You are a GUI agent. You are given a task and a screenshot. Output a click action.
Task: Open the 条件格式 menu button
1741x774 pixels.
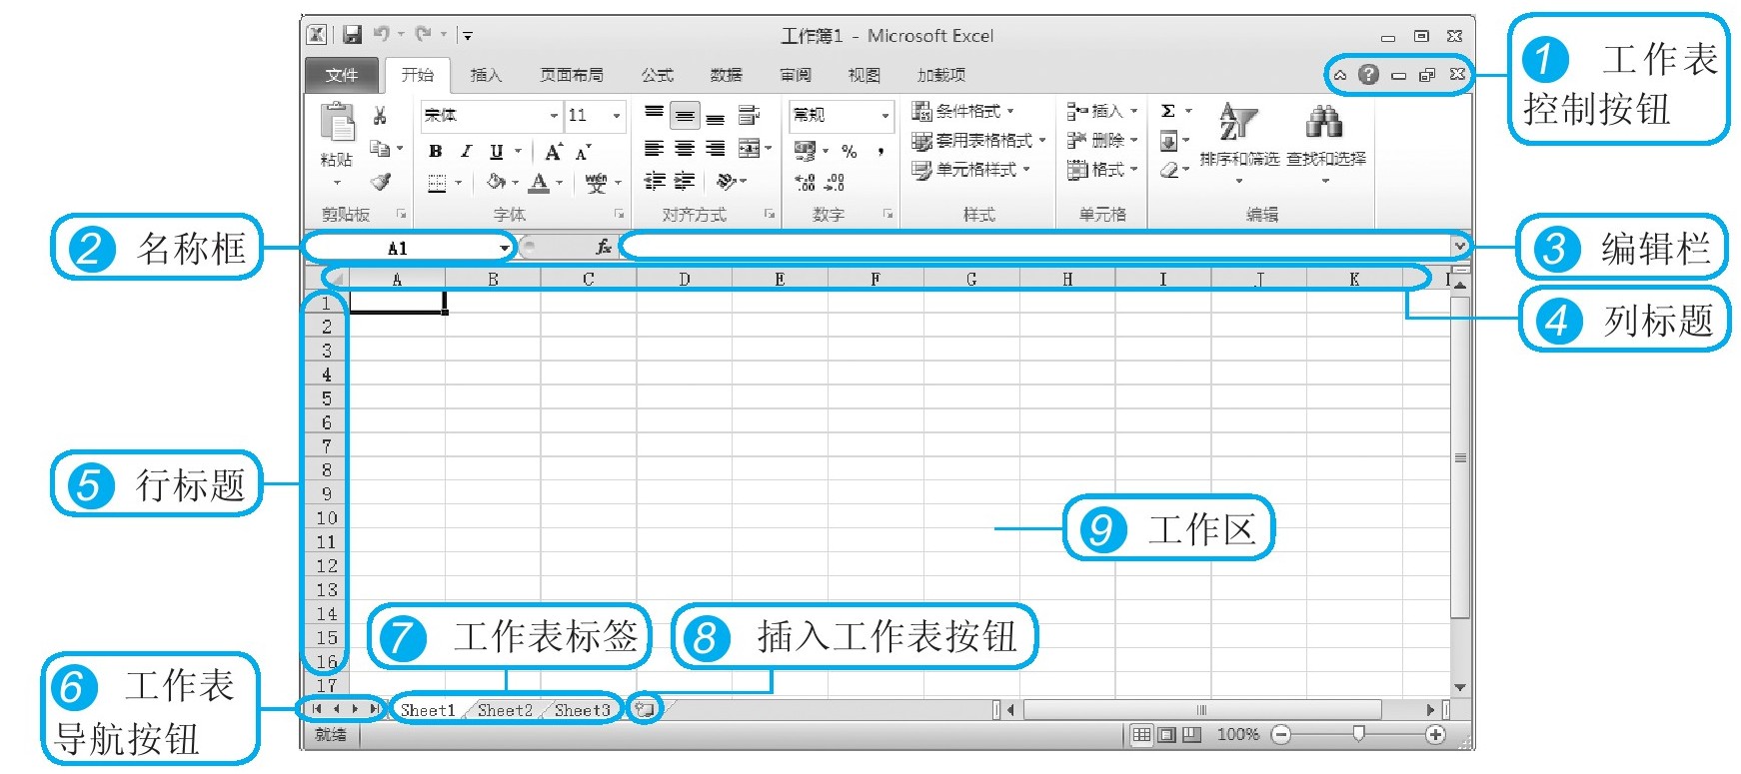pyautogui.click(x=963, y=111)
